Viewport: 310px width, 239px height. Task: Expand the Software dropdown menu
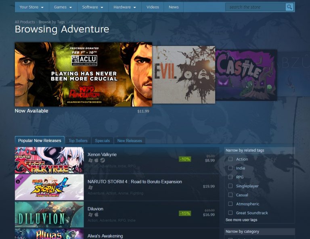click(93, 7)
